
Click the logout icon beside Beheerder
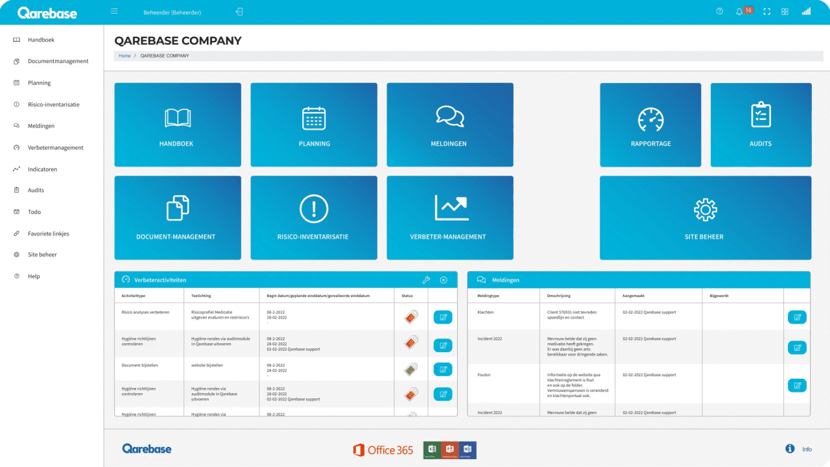tap(239, 12)
